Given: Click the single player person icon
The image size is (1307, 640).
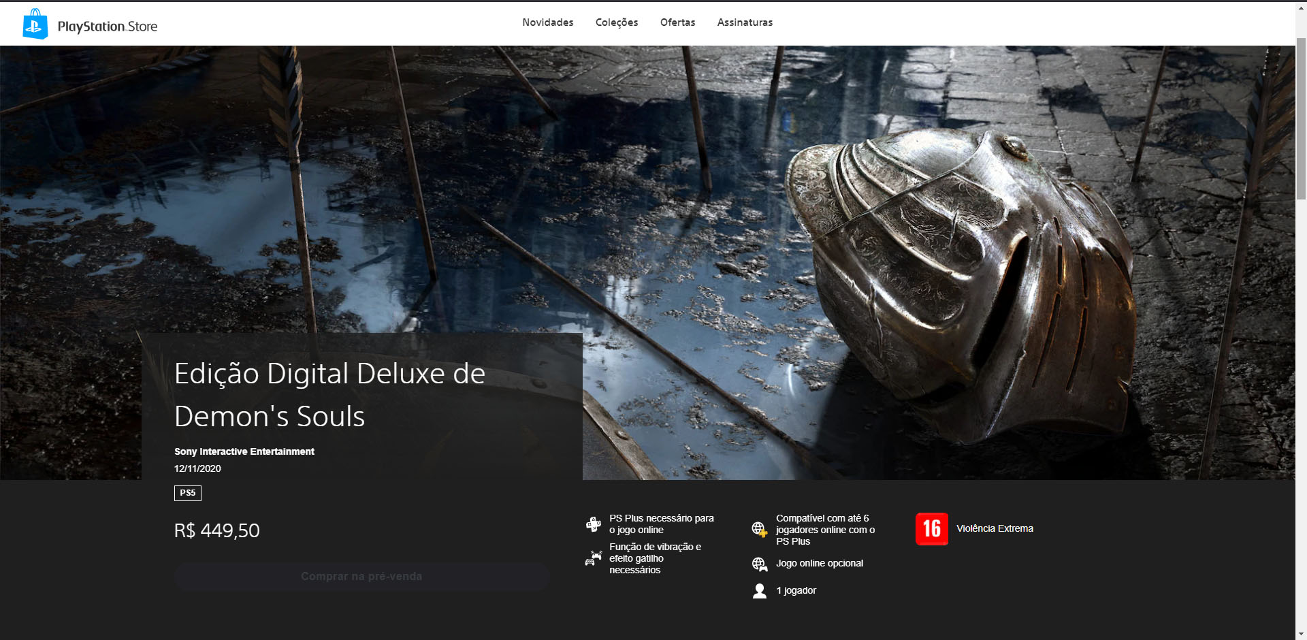Looking at the screenshot, I should [760, 591].
